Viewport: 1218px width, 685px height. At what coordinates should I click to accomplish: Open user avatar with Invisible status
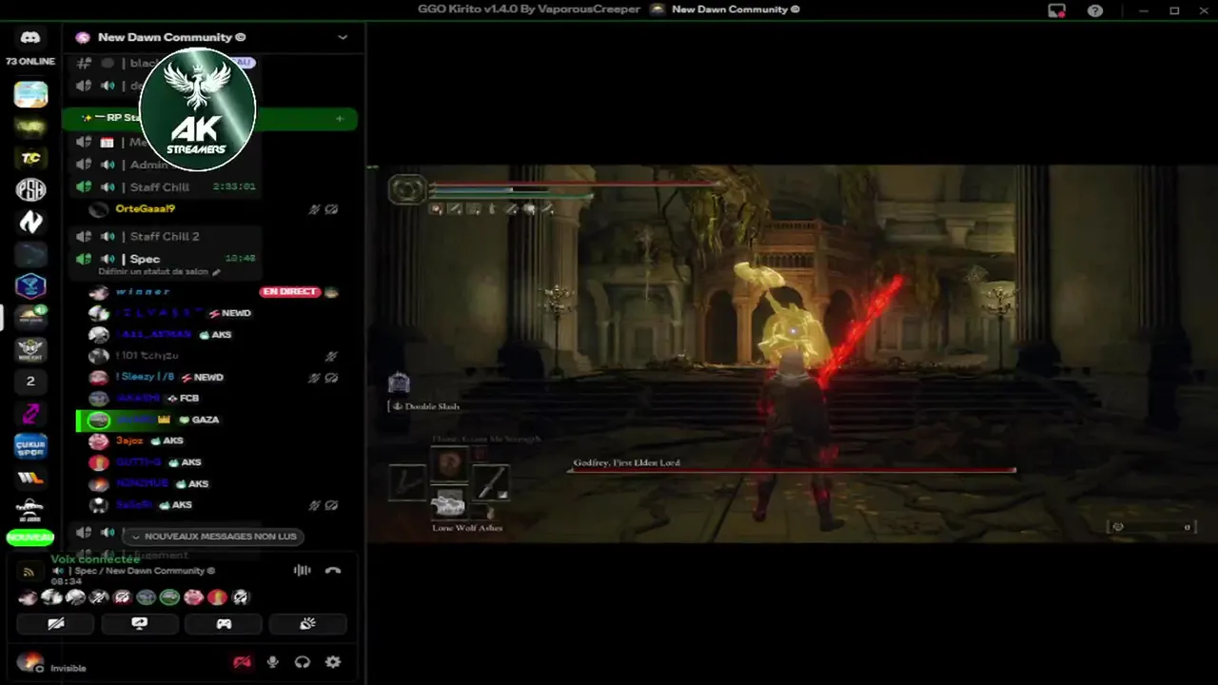point(31,663)
